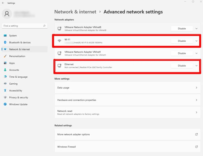Click Hardware and connection properties chevron
Viewport: 203px width, 156px height.
click(x=196, y=100)
